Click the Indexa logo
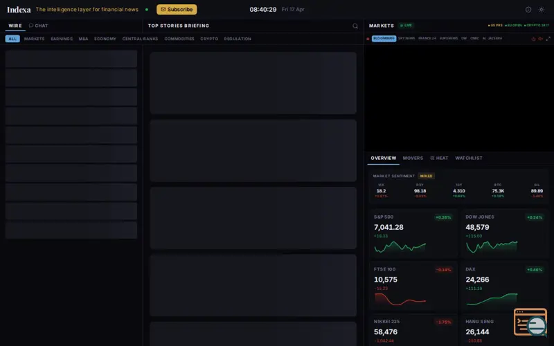 (19, 10)
